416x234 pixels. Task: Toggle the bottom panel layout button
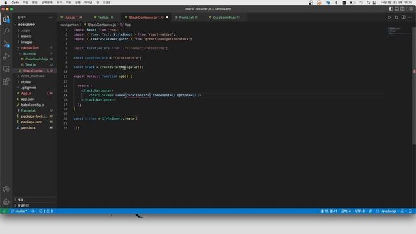point(397,9)
